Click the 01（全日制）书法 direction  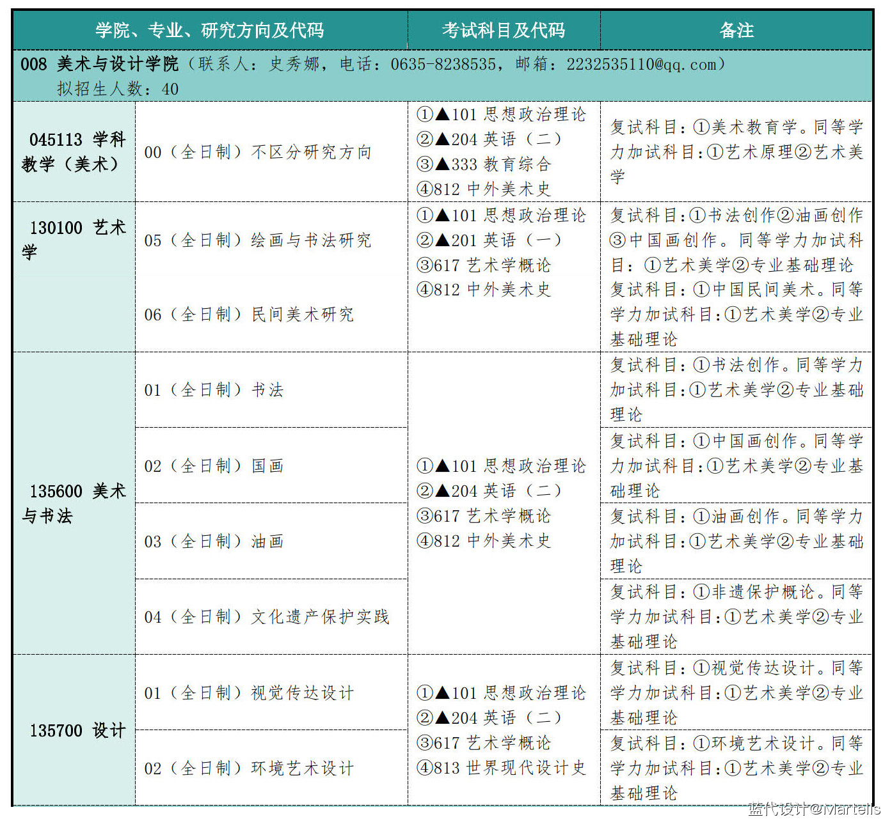[x=214, y=390]
